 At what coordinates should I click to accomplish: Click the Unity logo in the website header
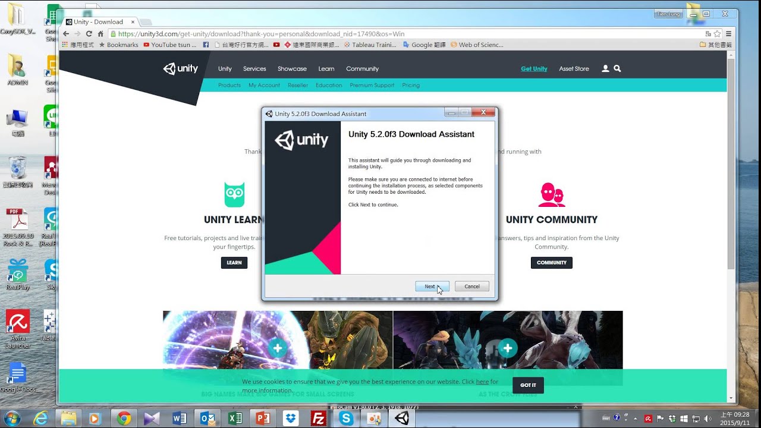coord(181,69)
